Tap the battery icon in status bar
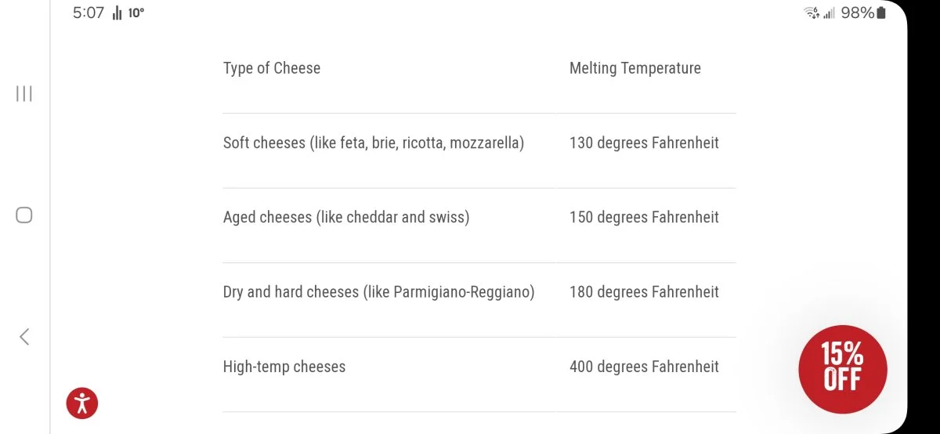Viewport: 940px width, 434px height. pos(881,13)
